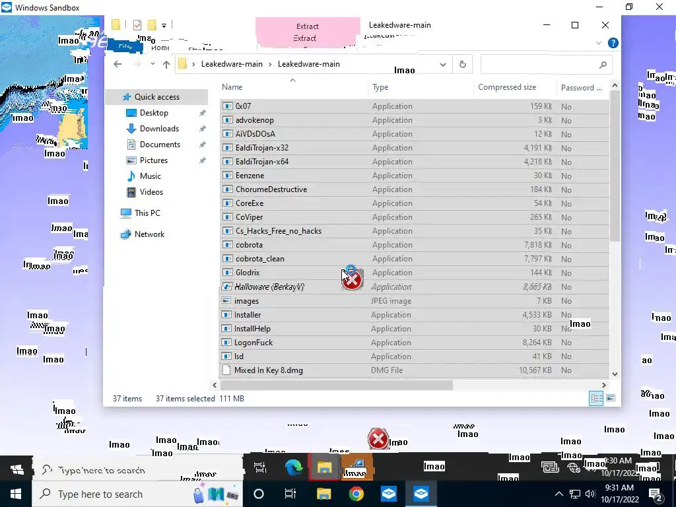Open Explorer help question mark icon
The height and width of the screenshot is (507, 676).
pos(613,43)
